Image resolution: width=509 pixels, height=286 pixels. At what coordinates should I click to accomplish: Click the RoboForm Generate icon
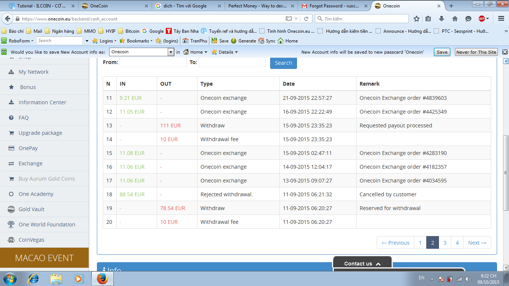234,41
